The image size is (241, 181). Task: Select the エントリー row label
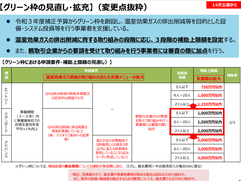click(6, 95)
